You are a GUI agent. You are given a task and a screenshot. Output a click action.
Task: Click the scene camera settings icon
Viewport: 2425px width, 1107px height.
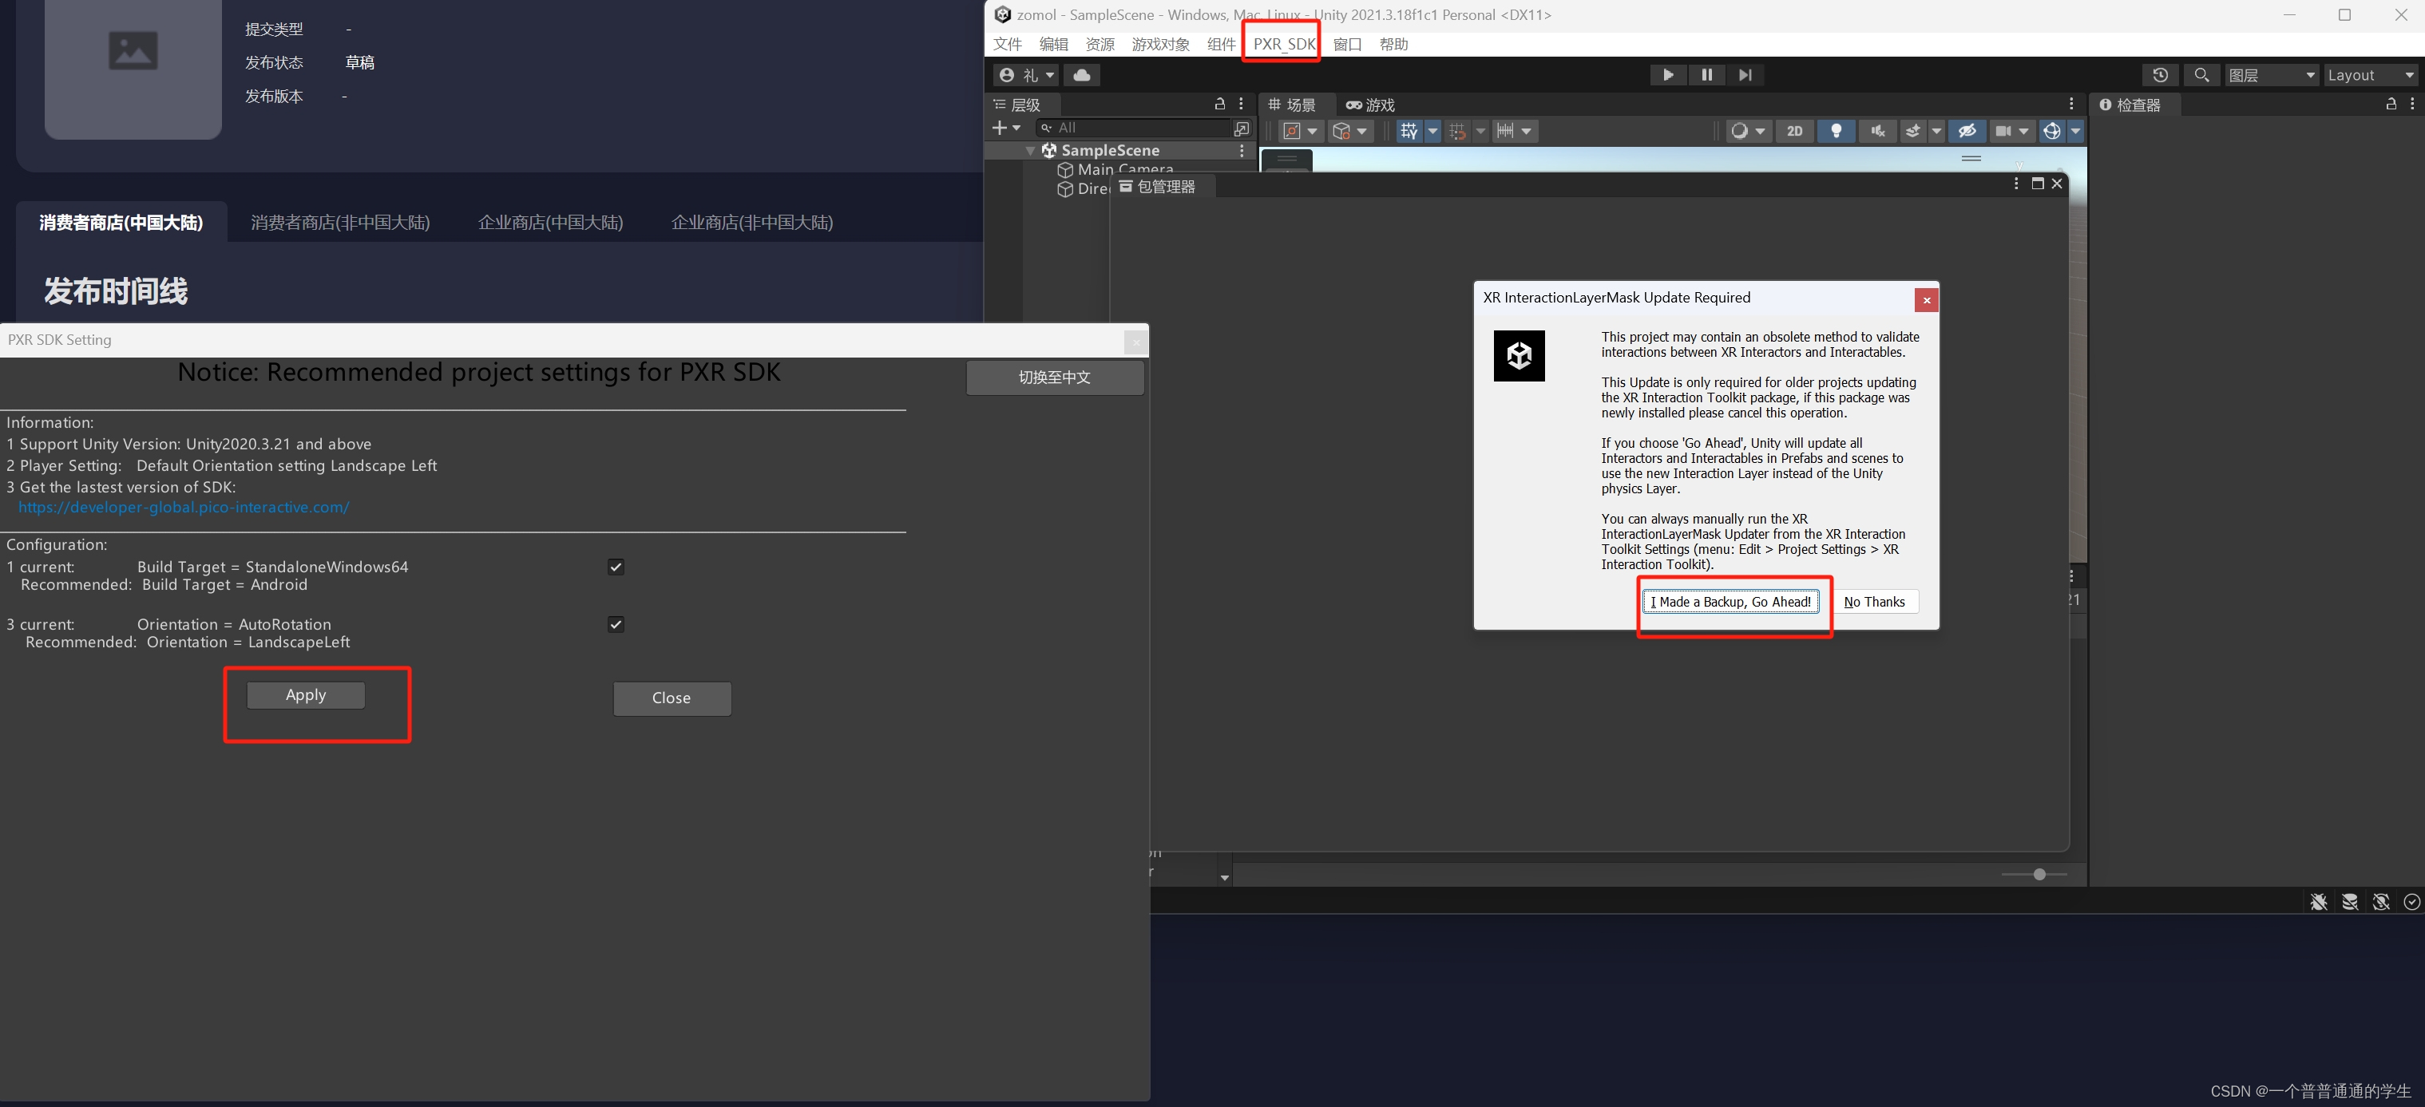tap(2003, 132)
